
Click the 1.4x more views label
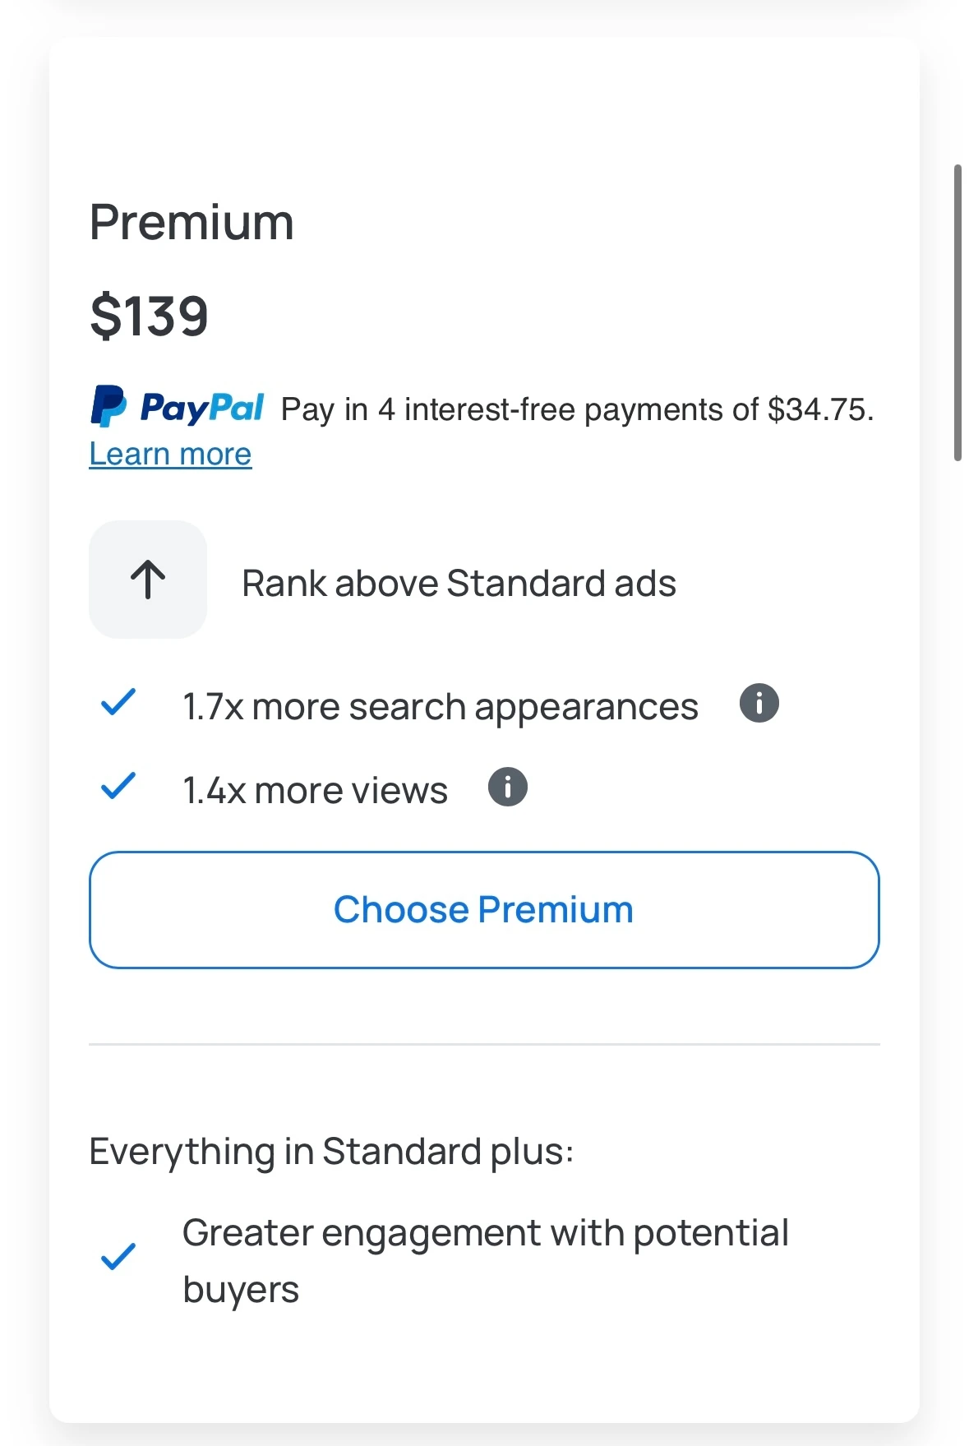coord(315,791)
